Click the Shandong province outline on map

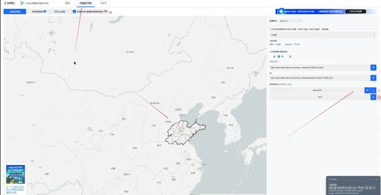point(185,132)
